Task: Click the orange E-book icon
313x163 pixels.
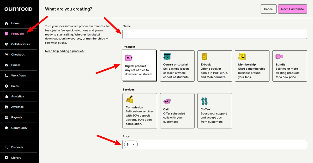Action: tap(204, 56)
